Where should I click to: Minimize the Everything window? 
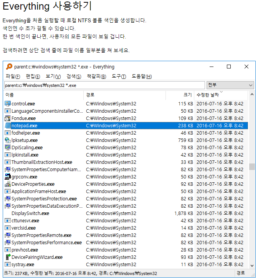coord(212,67)
